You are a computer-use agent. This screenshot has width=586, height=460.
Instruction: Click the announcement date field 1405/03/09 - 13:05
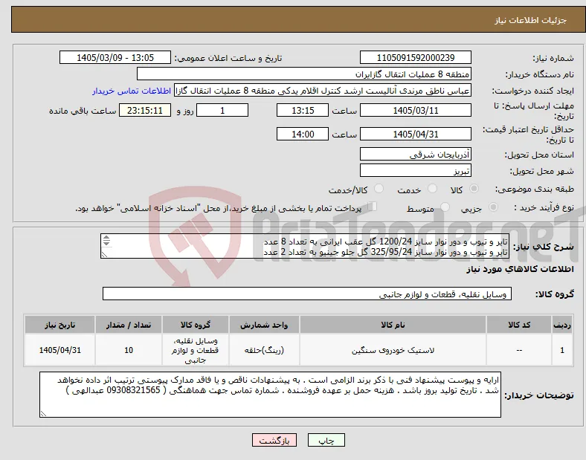coord(115,57)
